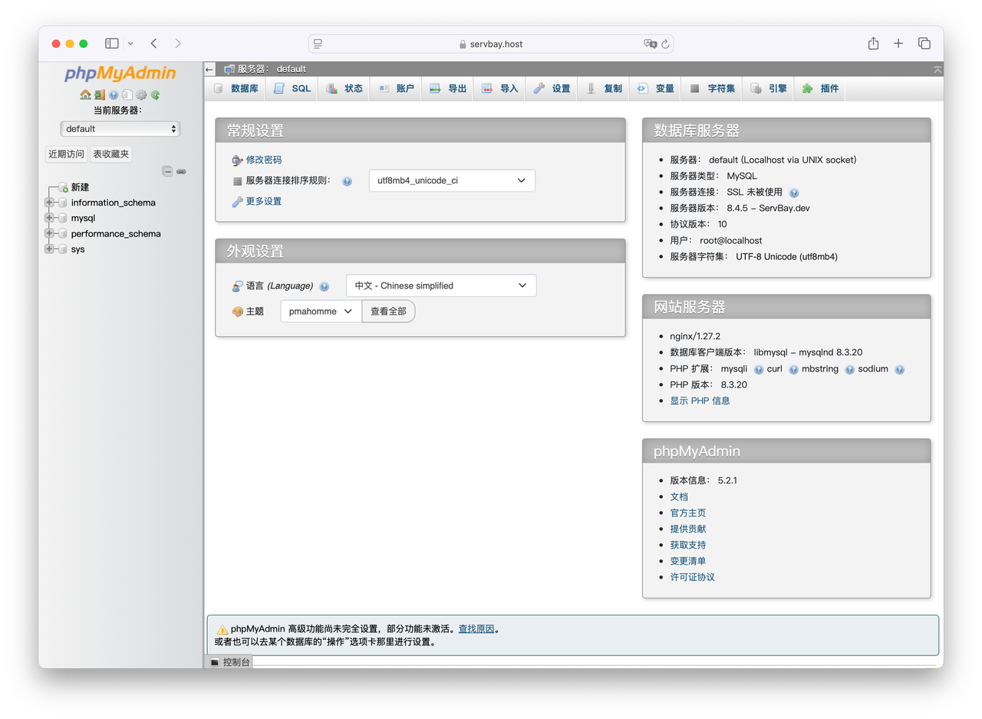Click 查找原因 link in warning
982x719 pixels.
pos(476,628)
